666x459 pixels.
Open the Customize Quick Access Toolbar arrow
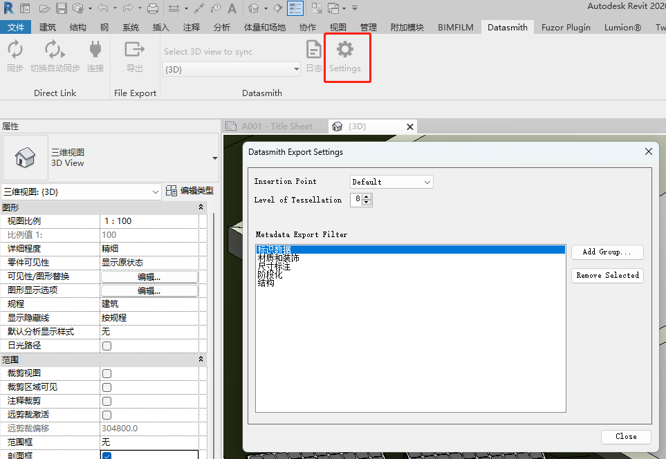(x=355, y=8)
